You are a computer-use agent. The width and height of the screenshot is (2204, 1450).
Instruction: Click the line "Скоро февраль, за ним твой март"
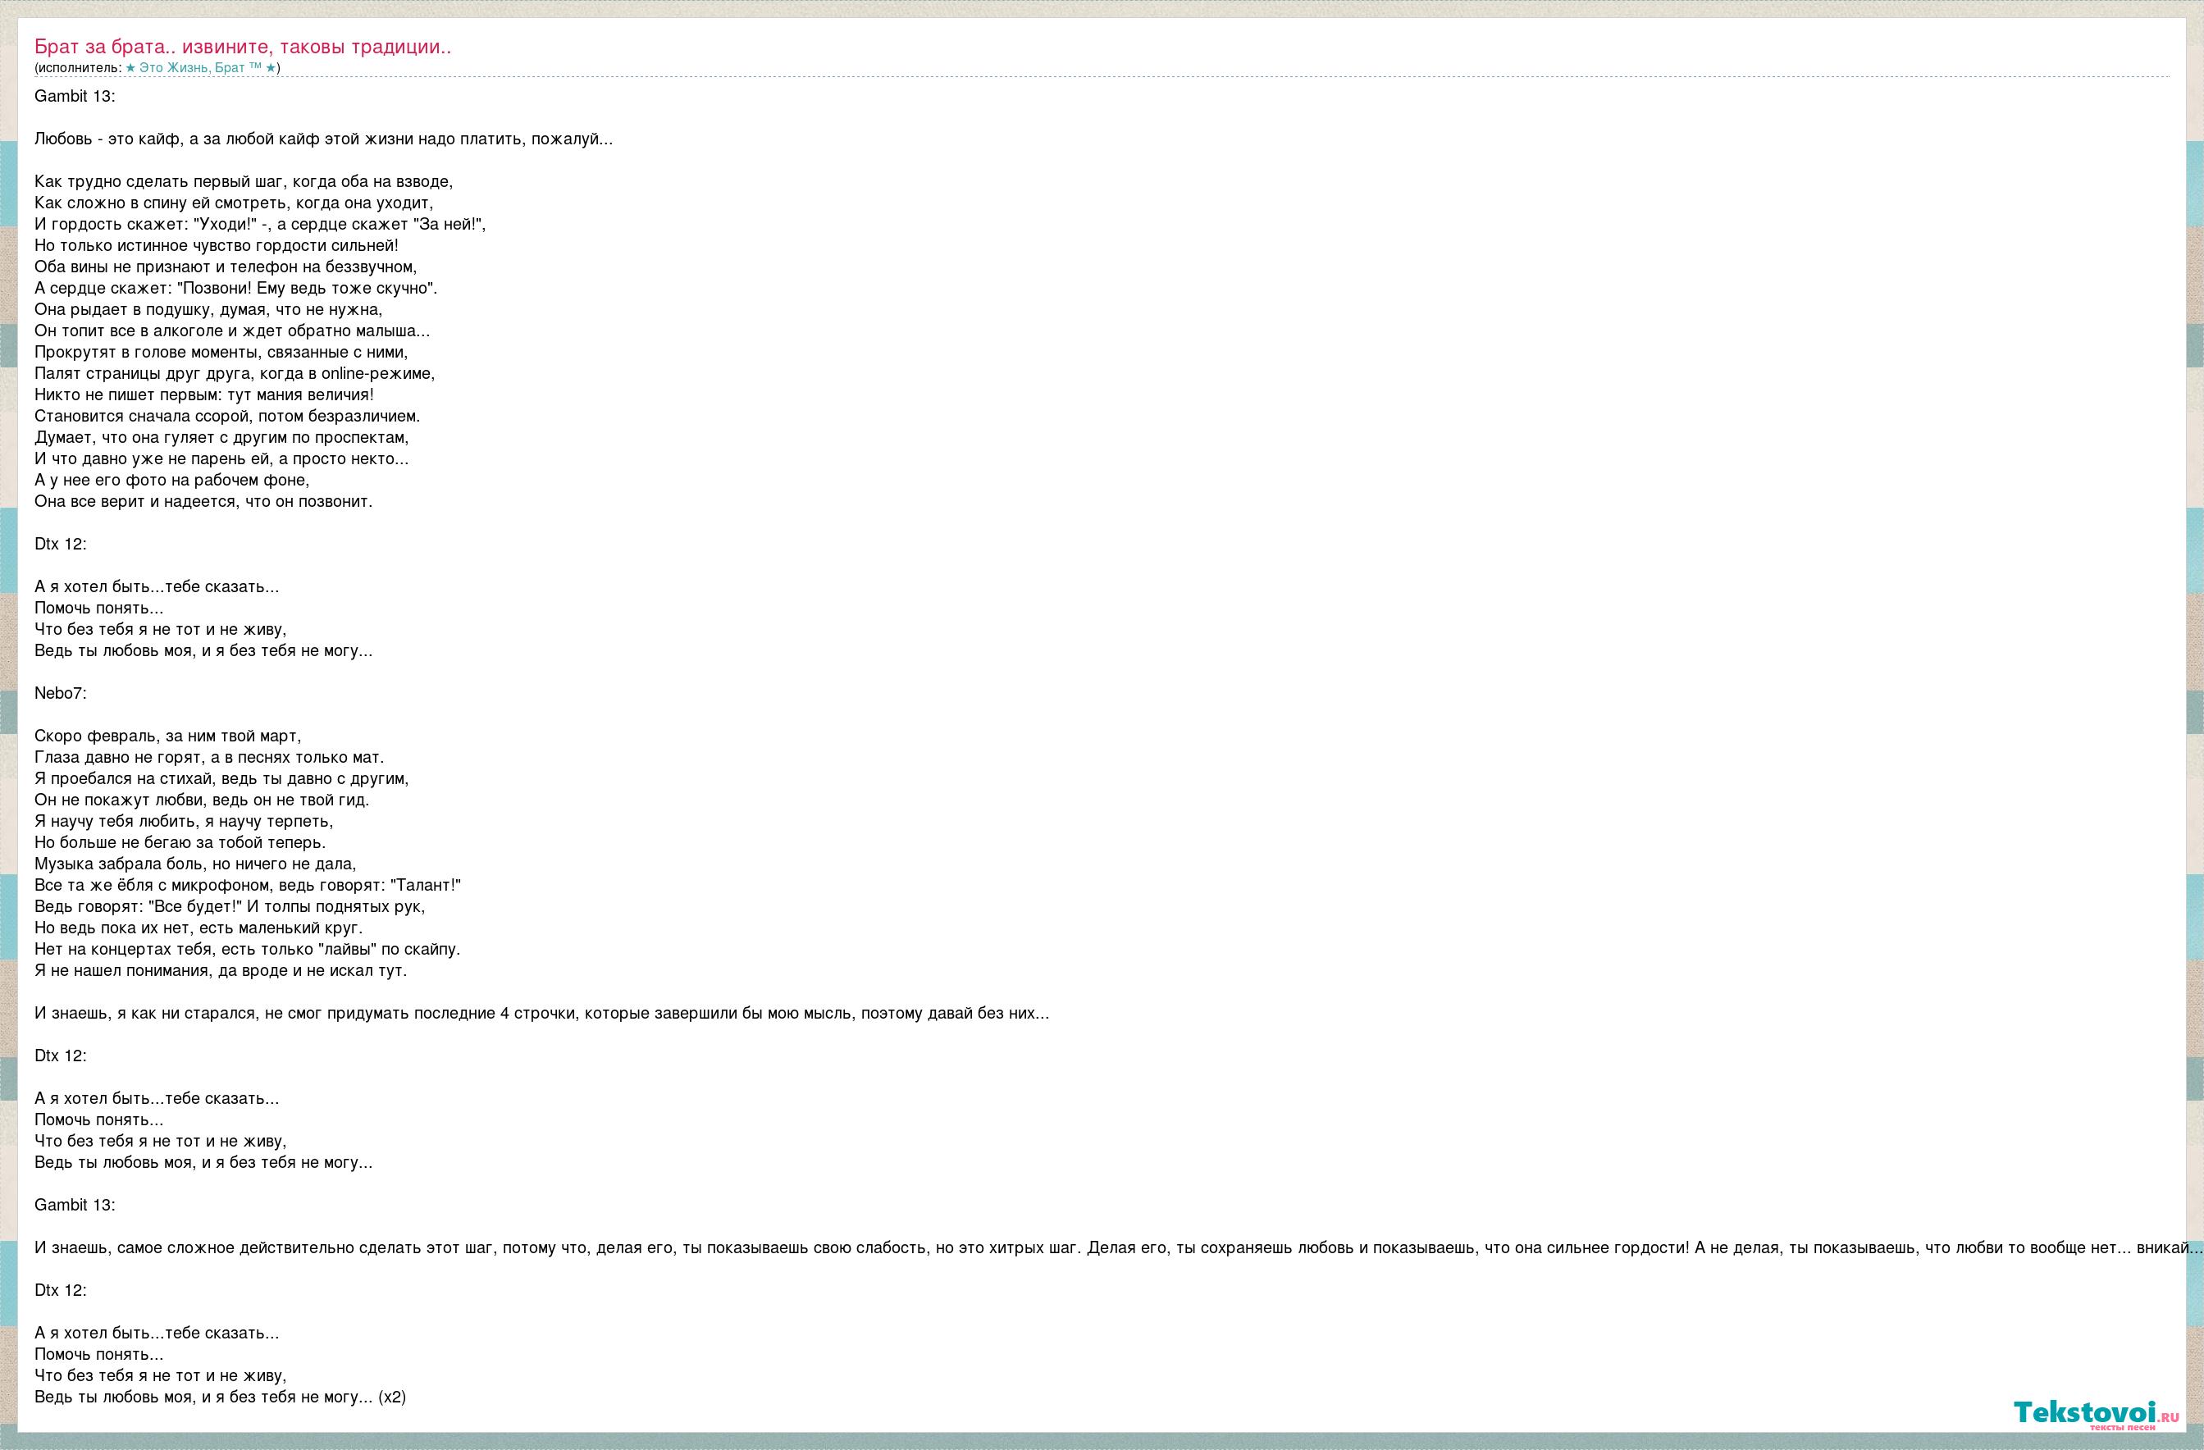[167, 736]
